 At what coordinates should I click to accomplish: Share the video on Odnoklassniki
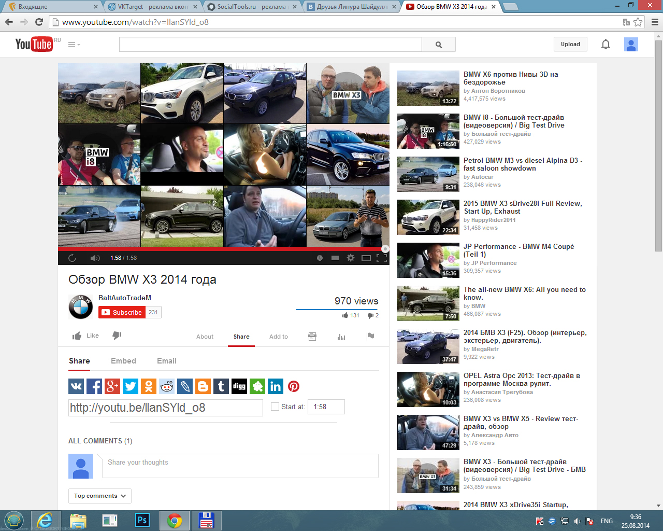[x=149, y=386]
